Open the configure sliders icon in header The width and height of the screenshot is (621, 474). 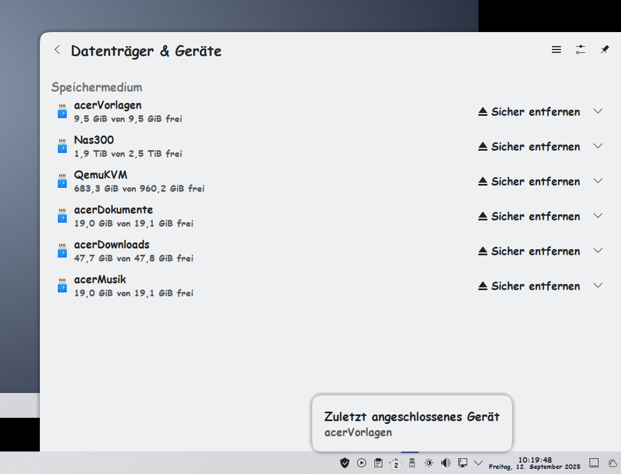pyautogui.click(x=580, y=50)
